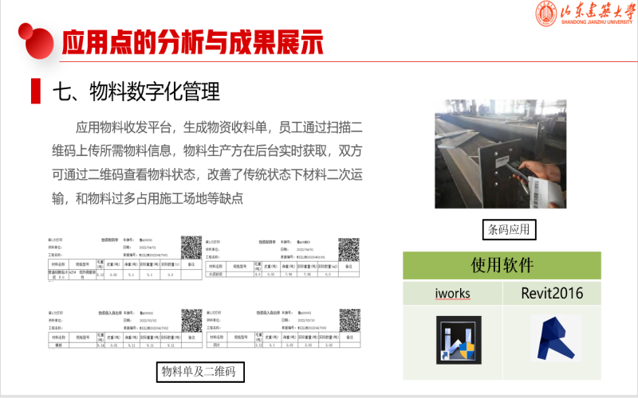The height and width of the screenshot is (398, 638).
Task: Select the table on receipt dated 2022/03/10
Action: (284, 340)
